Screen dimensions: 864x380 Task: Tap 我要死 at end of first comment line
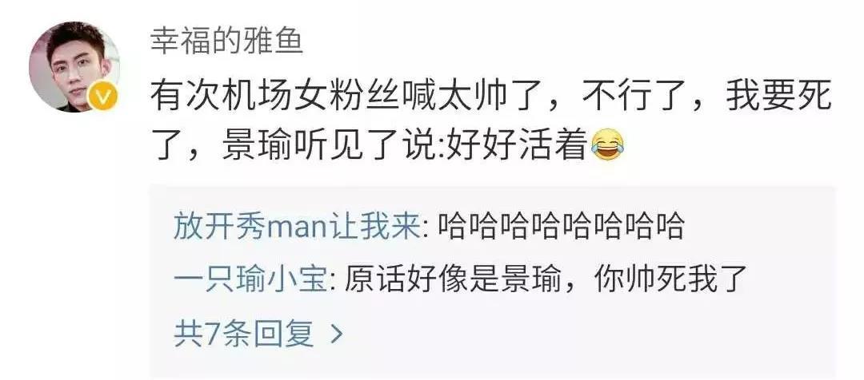[x=778, y=100]
